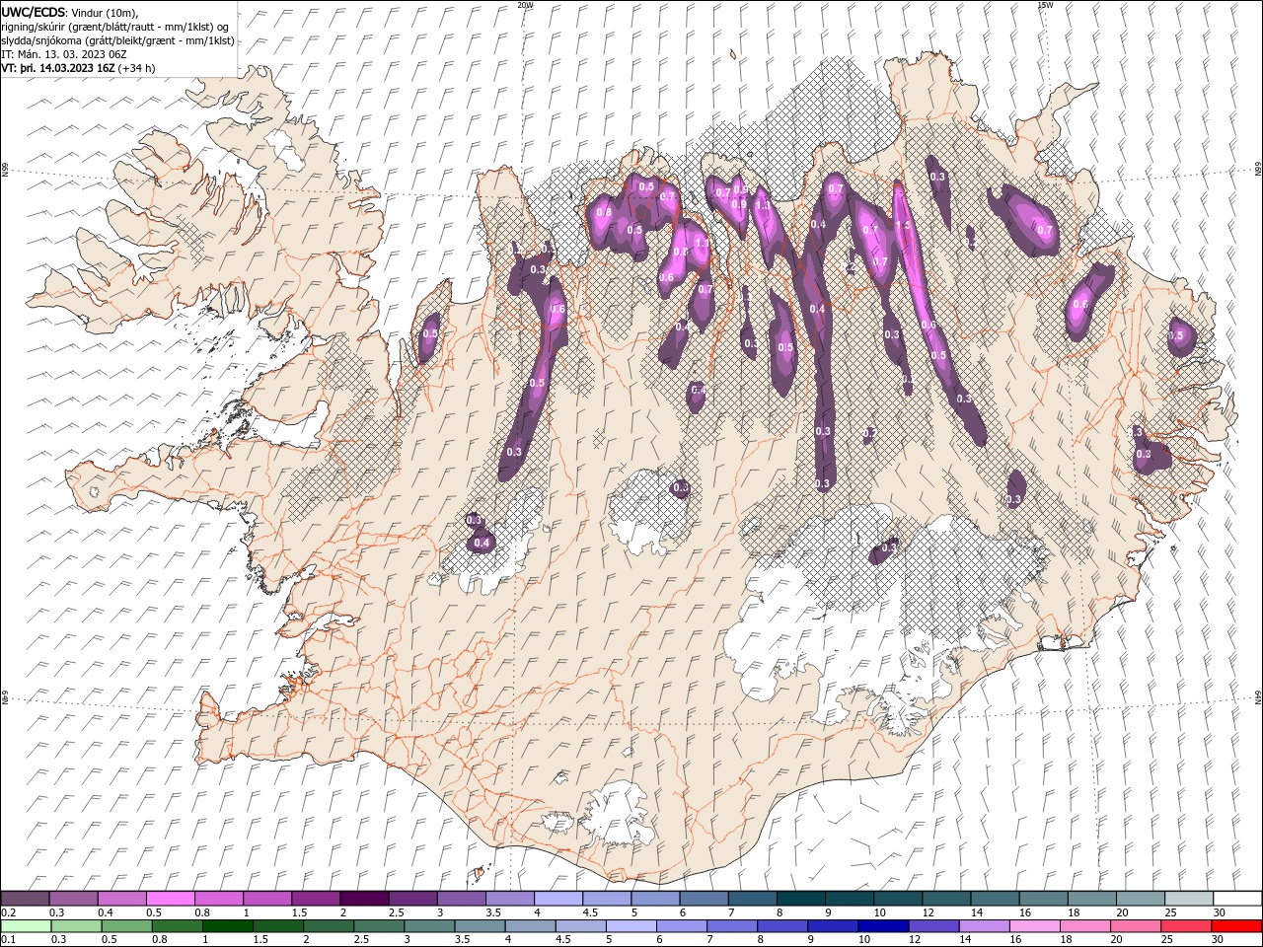Pick the darkest purple 2 swatch in upper legend
Image resolution: width=1263 pixels, height=947 pixels.
tap(364, 899)
